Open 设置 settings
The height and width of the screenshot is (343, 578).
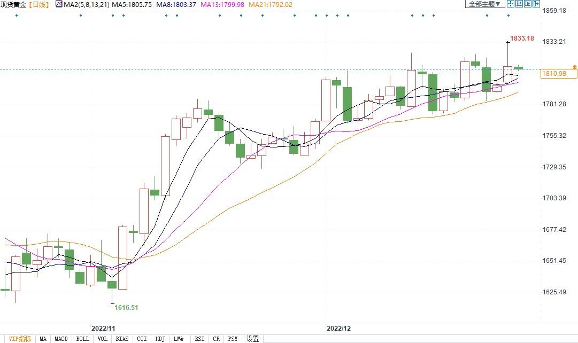point(253,339)
